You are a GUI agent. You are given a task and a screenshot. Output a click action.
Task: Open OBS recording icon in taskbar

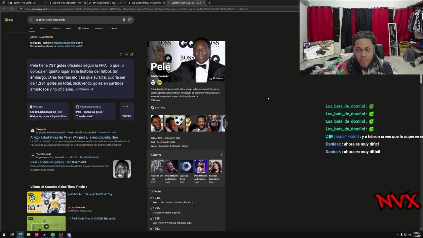point(61,235)
